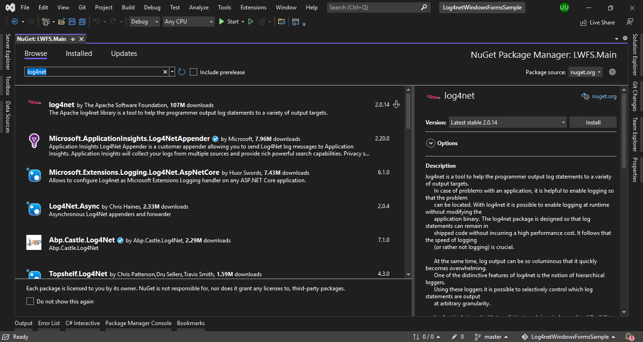Viewport: 643px width, 342px height.
Task: Clear the log4net search box text
Action: click(x=165, y=72)
